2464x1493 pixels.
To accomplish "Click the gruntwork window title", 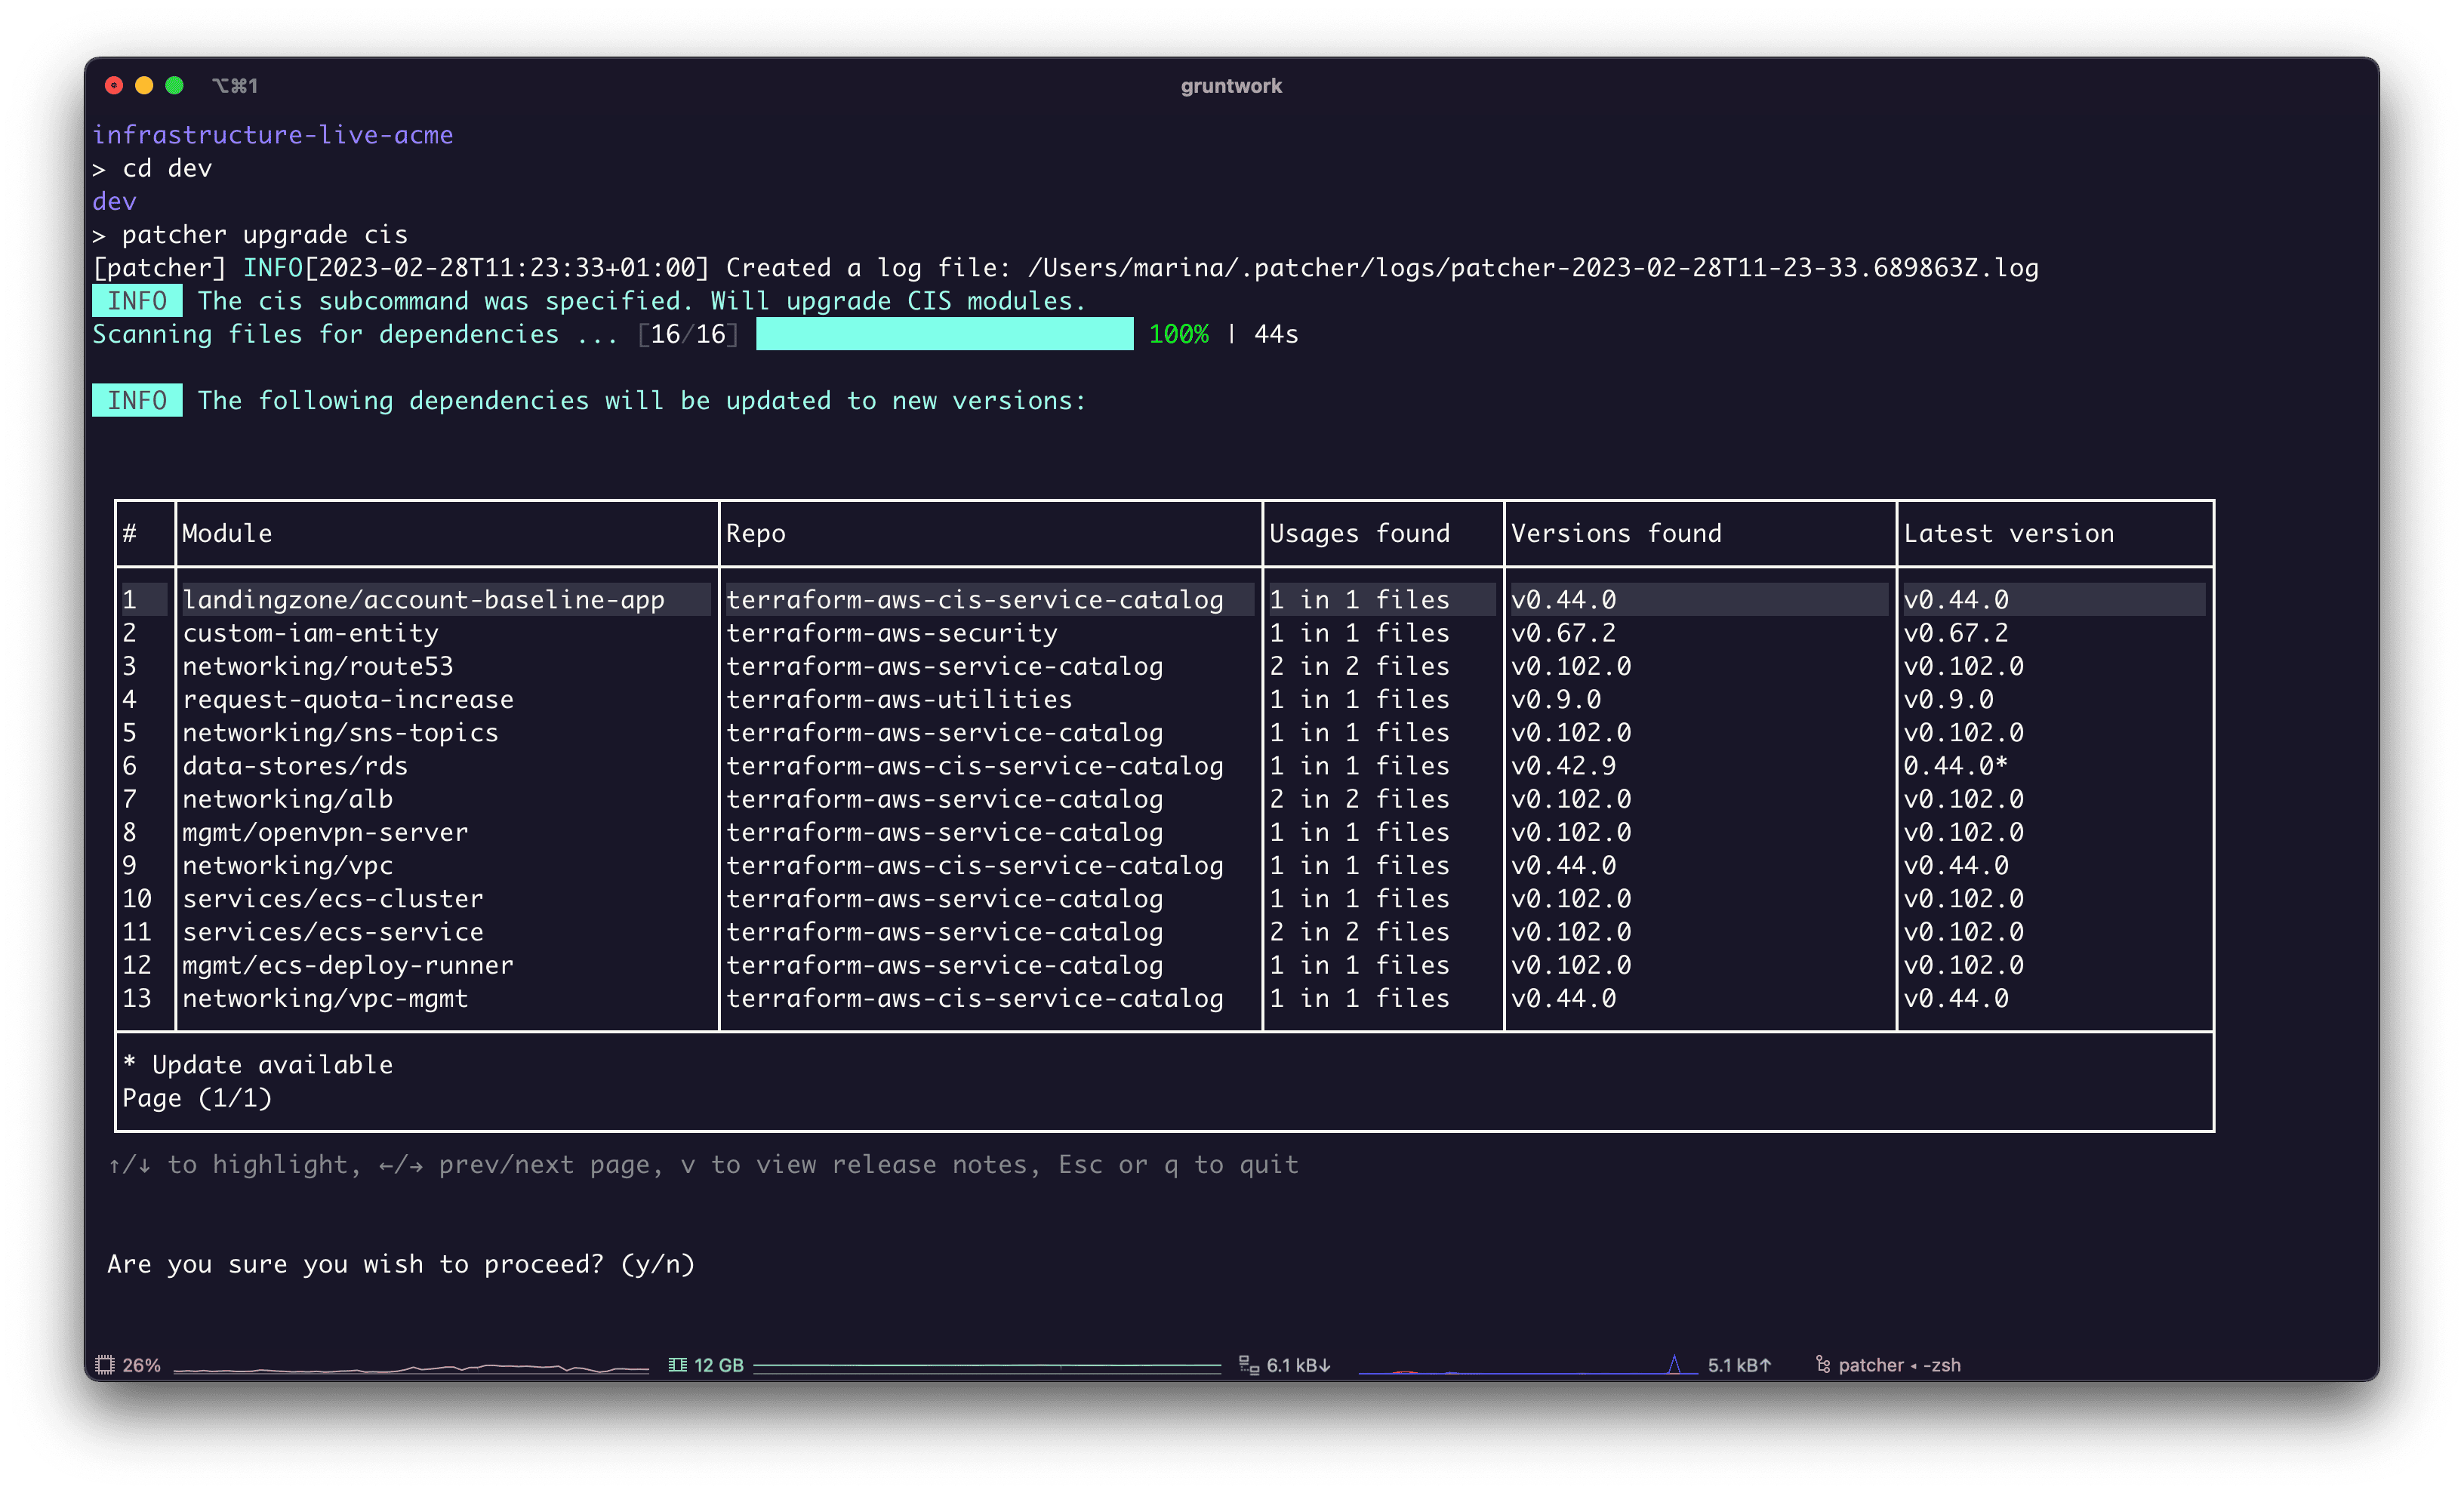I will (1231, 86).
